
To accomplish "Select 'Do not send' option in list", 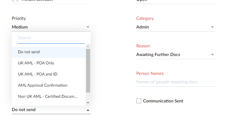I will (48, 52).
